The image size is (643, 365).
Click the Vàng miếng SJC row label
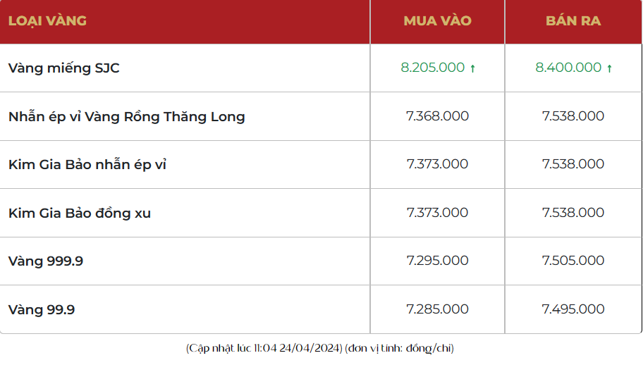point(59,68)
